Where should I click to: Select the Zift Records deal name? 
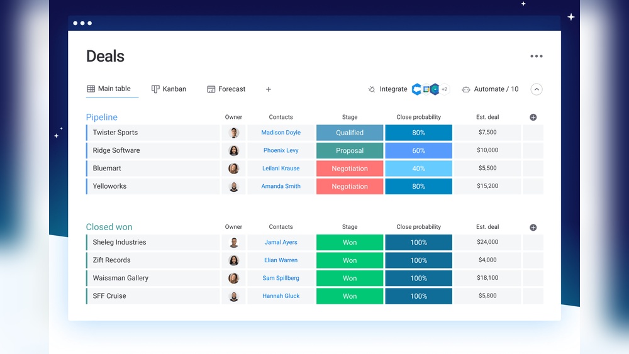click(111, 260)
